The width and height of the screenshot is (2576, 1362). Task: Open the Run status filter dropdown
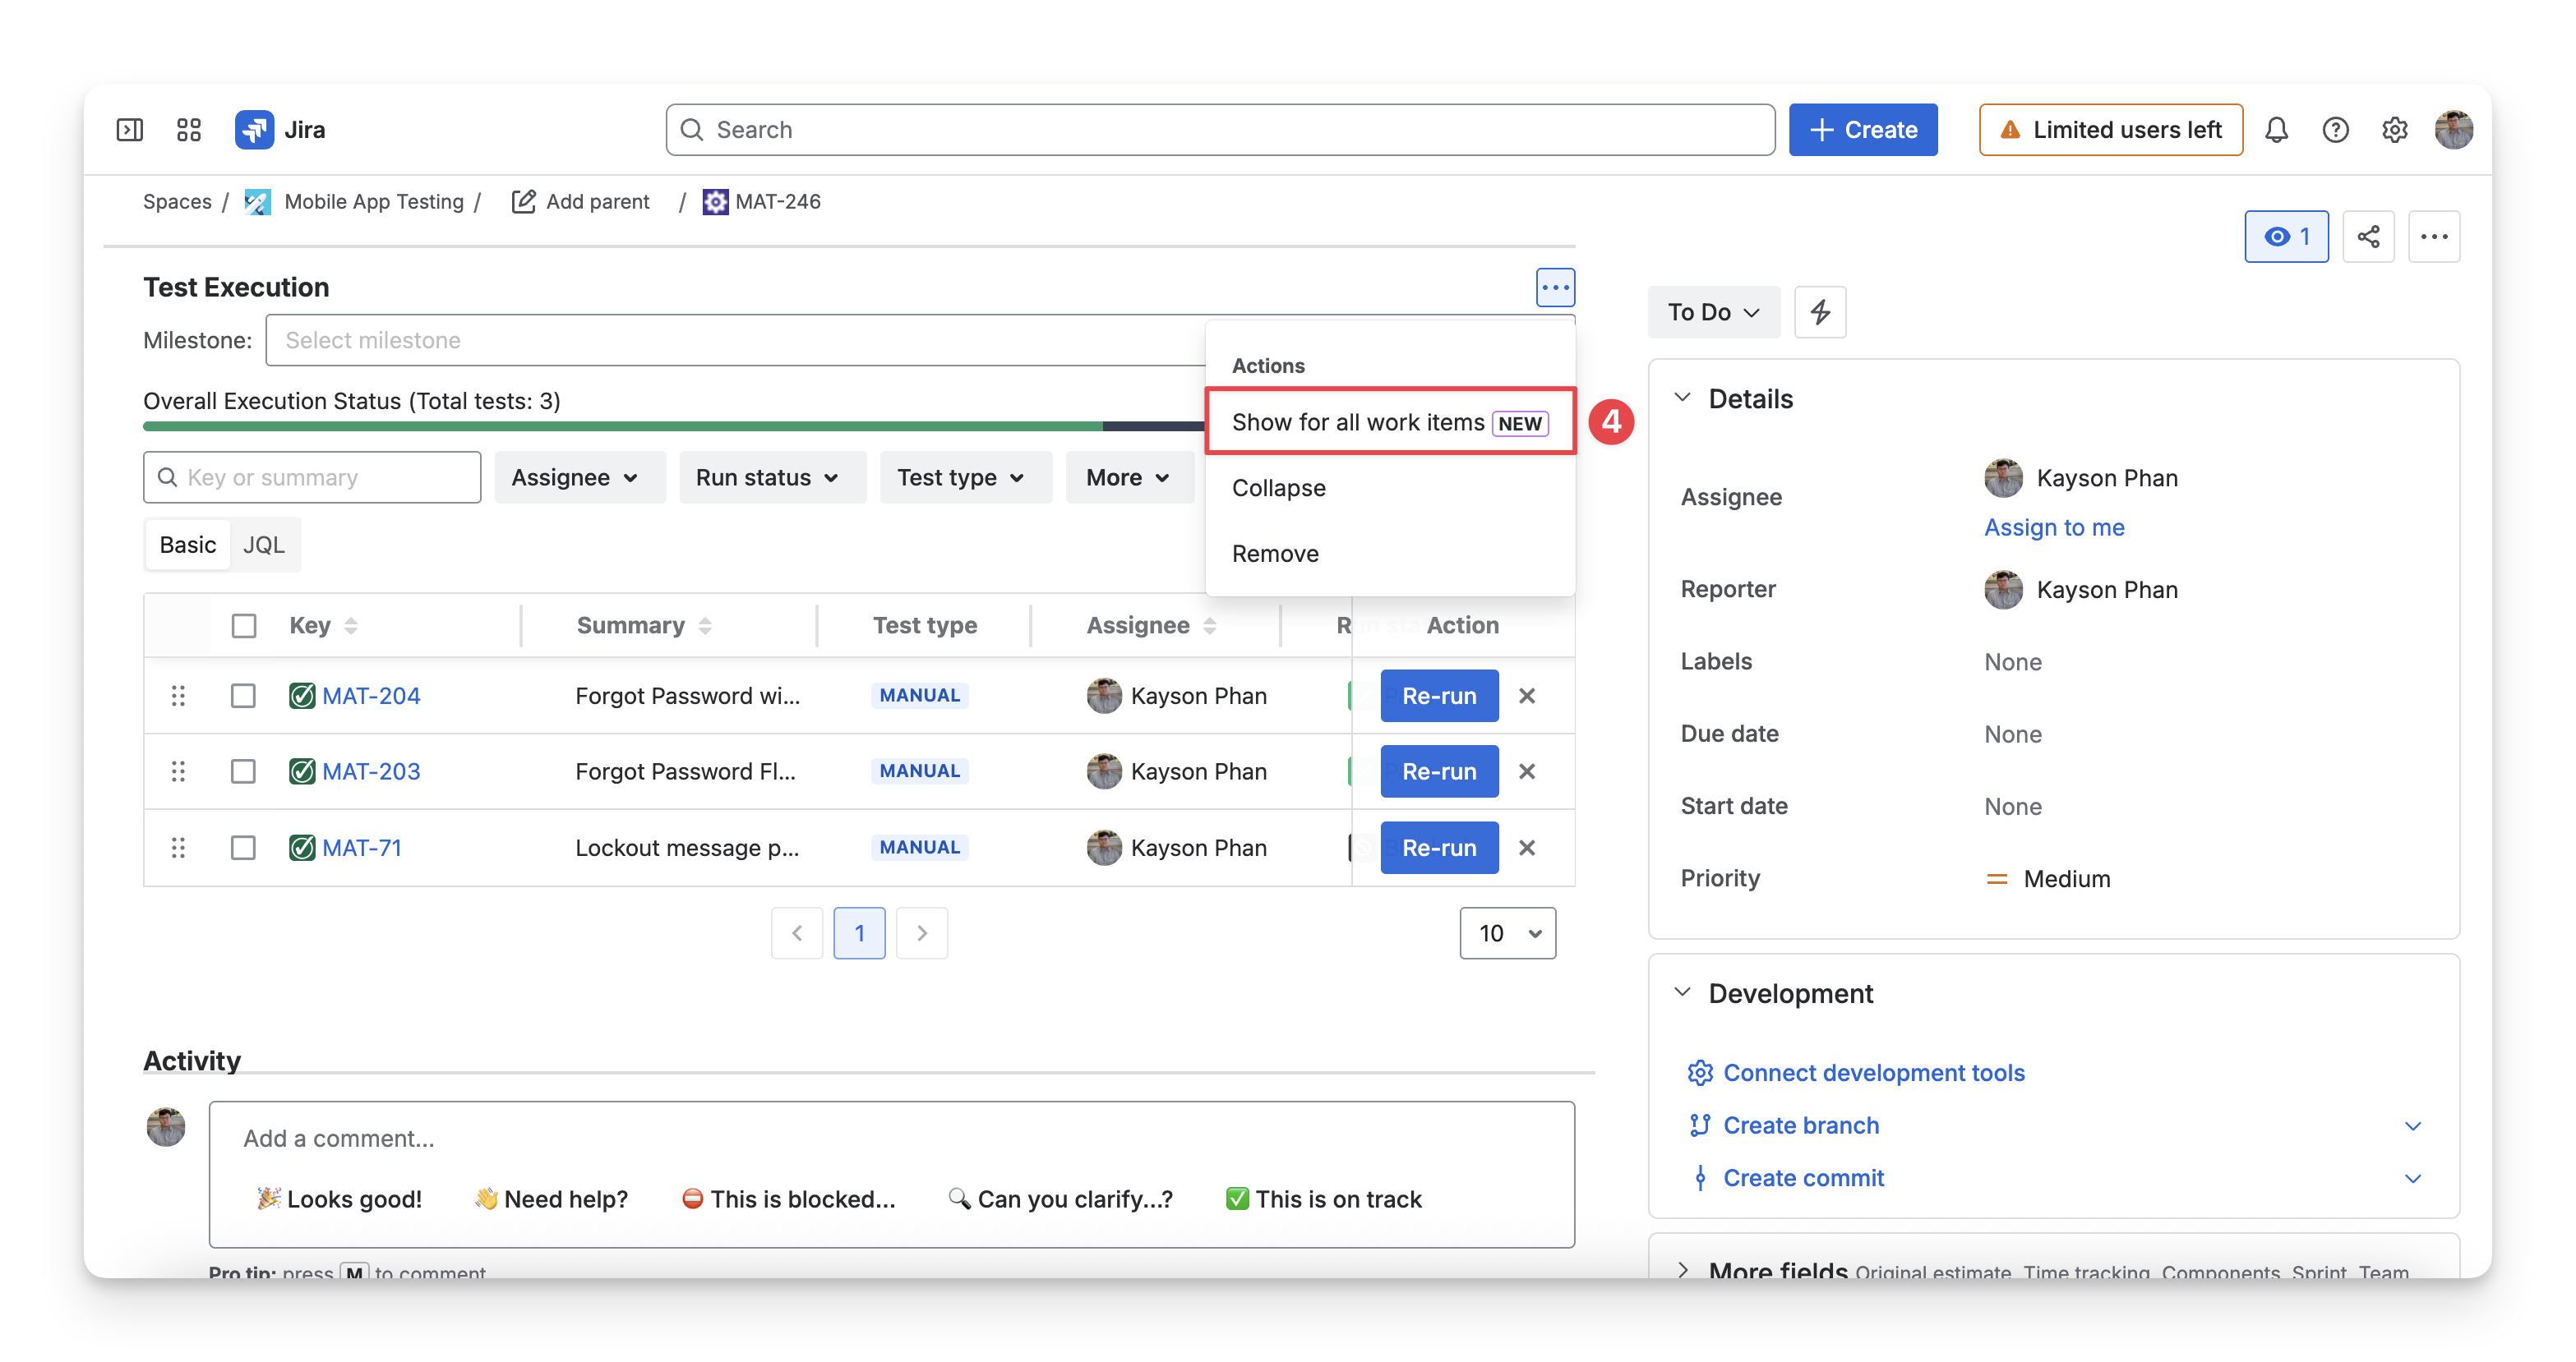tap(772, 477)
